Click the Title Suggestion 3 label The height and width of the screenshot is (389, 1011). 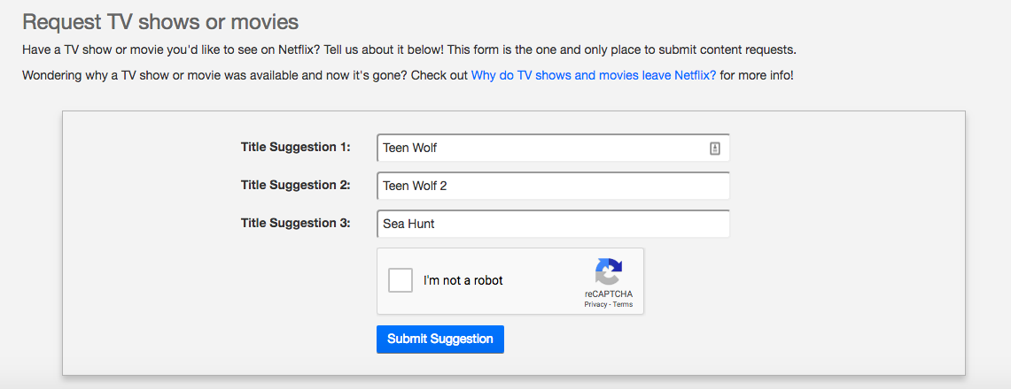point(295,223)
